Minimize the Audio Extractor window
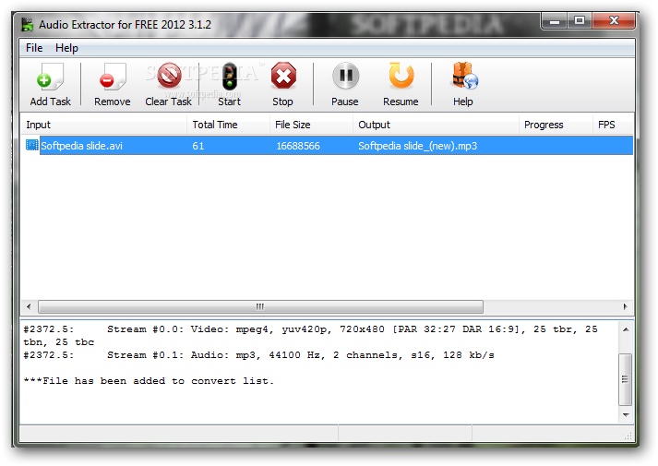The height and width of the screenshot is (466, 658). (x=555, y=21)
